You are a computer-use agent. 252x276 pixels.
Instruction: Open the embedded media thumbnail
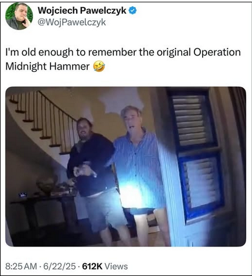click(125, 166)
